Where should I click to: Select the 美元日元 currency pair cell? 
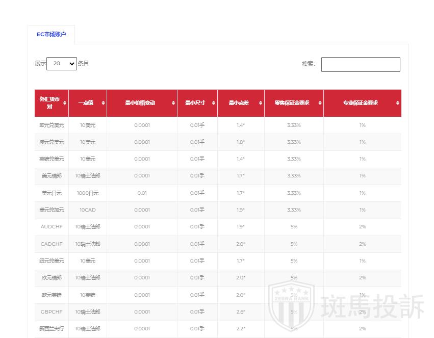52,193
